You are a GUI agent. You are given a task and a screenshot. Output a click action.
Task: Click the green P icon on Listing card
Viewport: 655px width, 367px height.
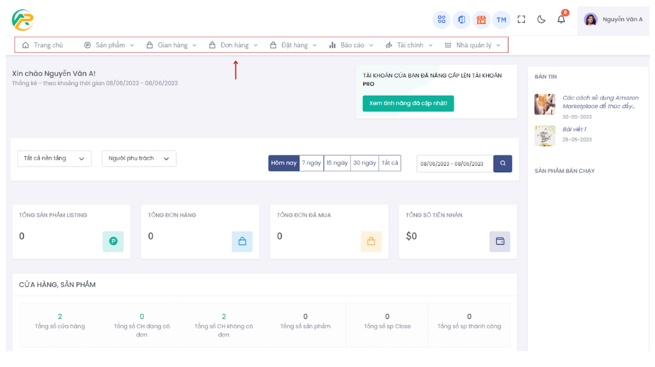click(x=113, y=241)
